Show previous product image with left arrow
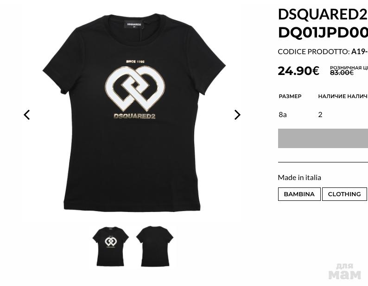This screenshot has height=286, width=368. (x=27, y=115)
